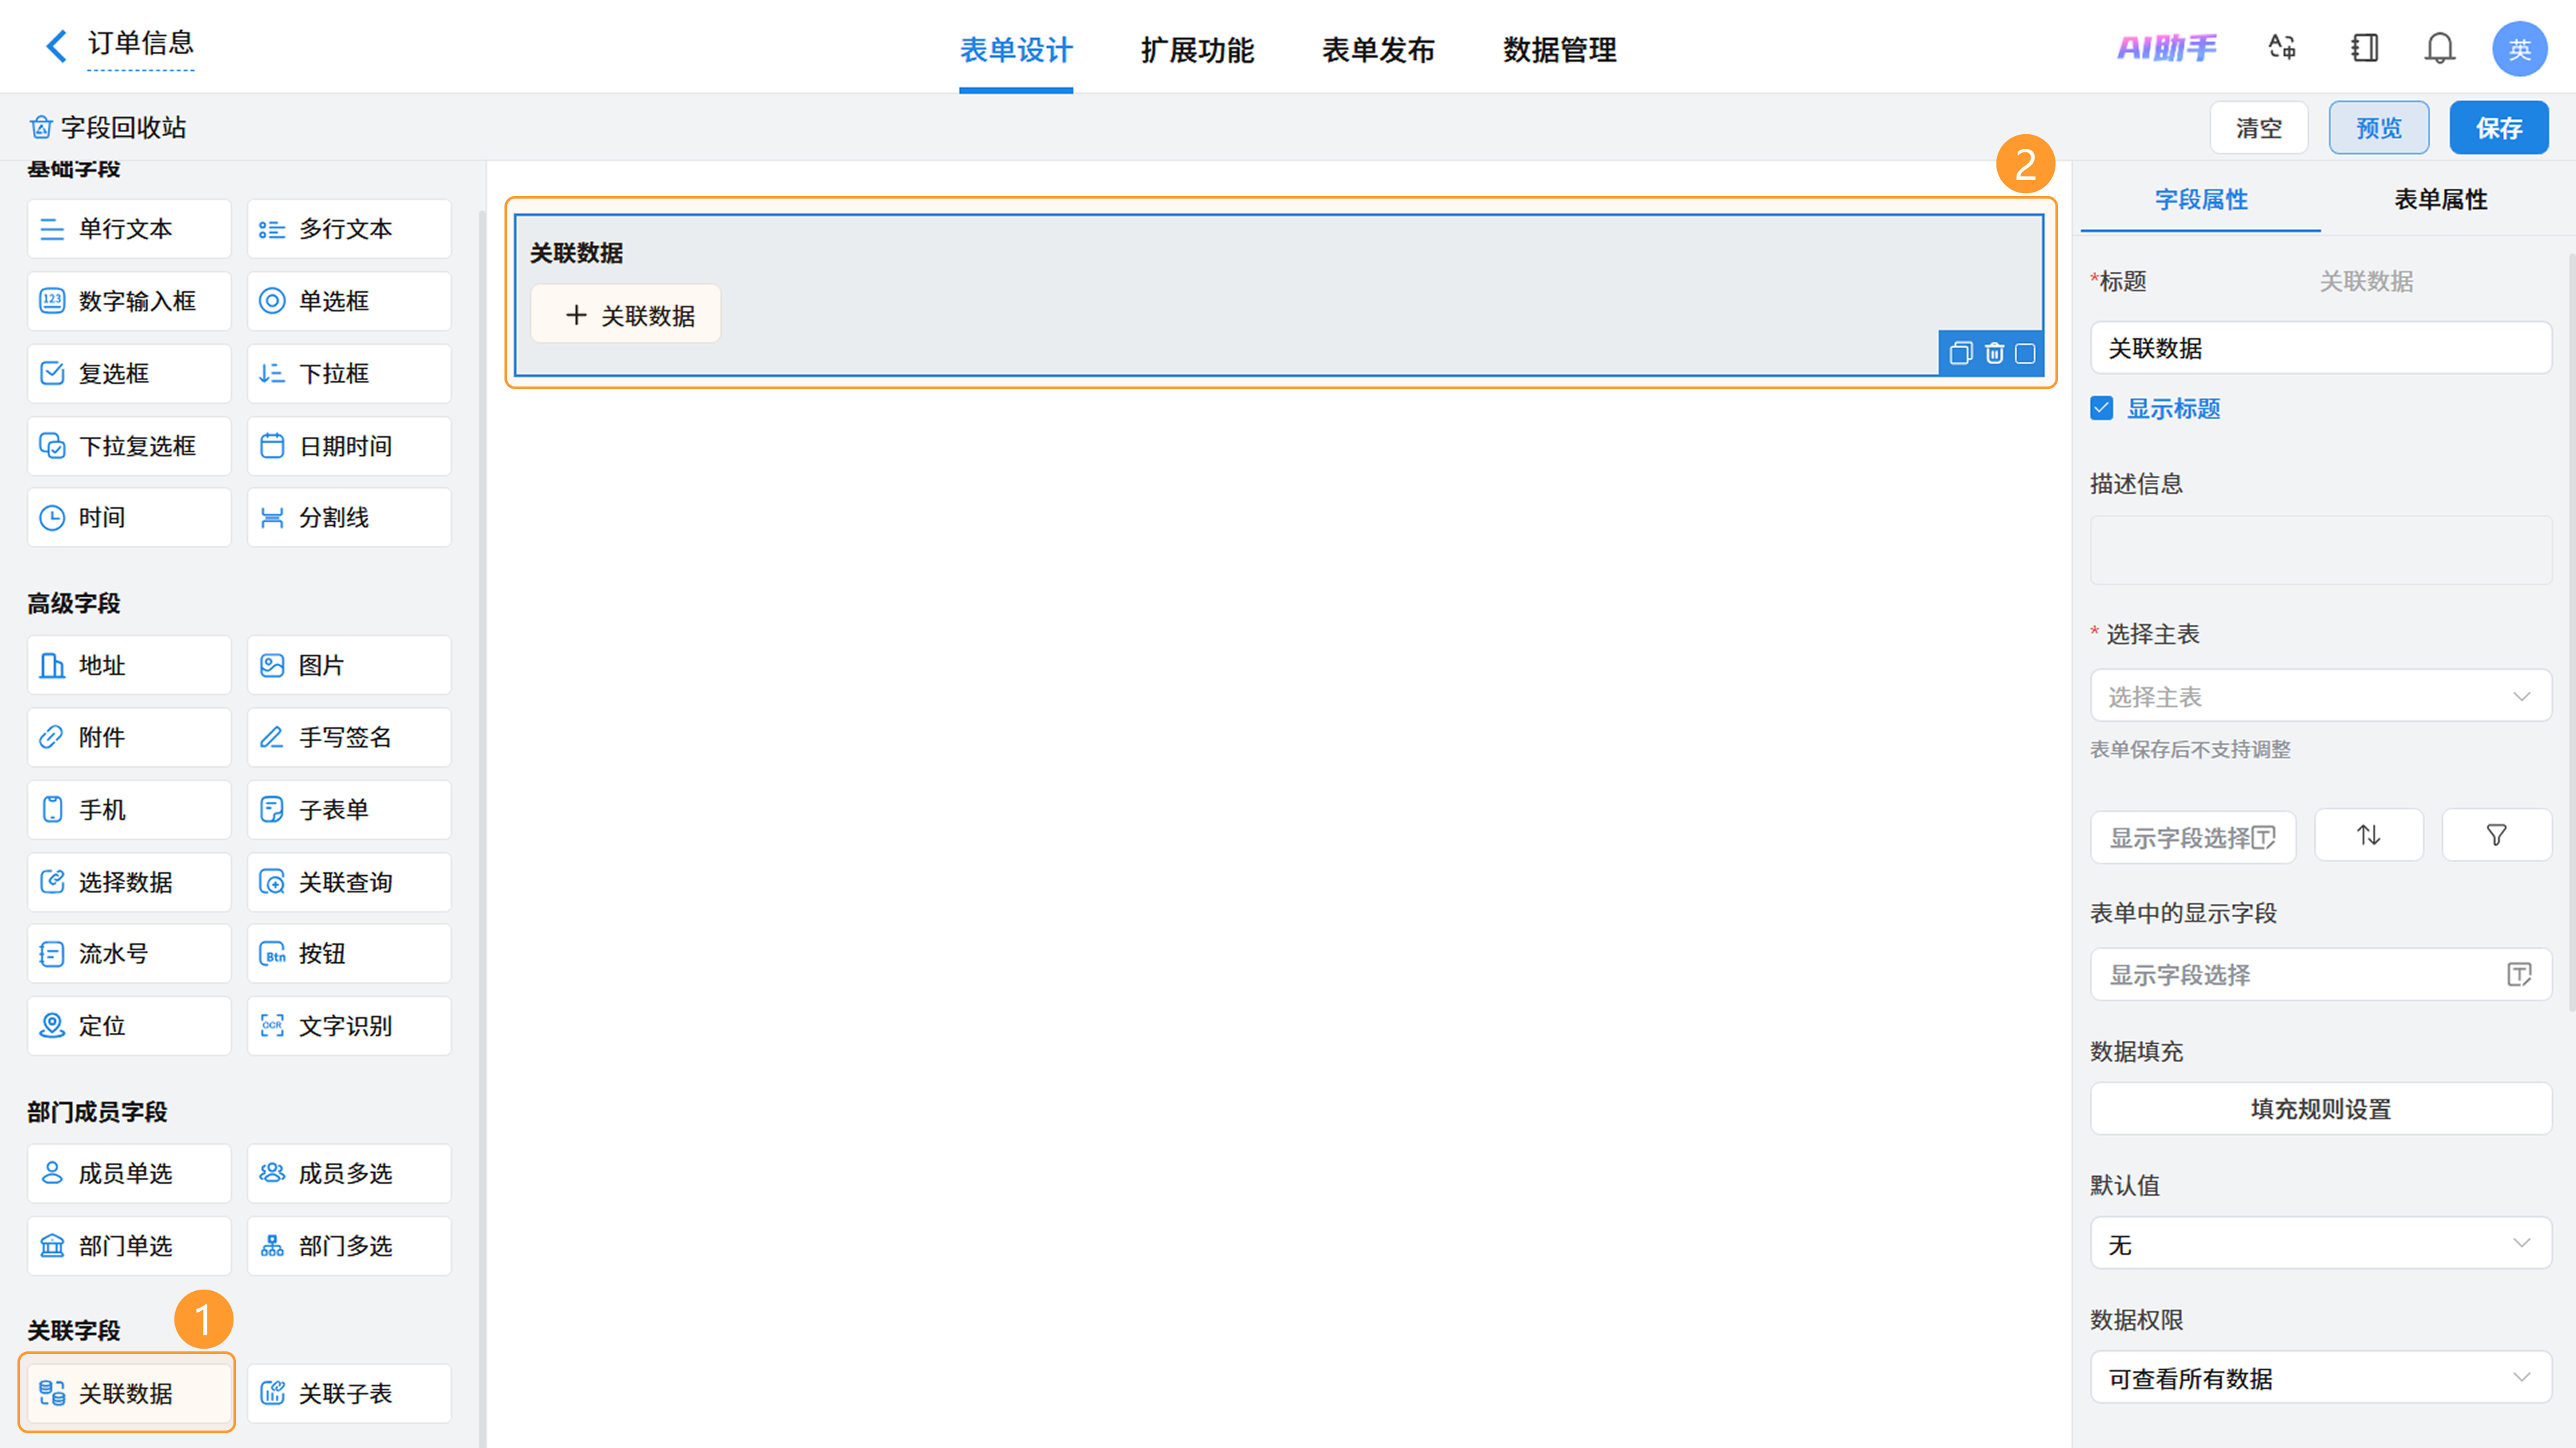Add a 手写签名 field
2576x1448 pixels.
[x=349, y=738]
